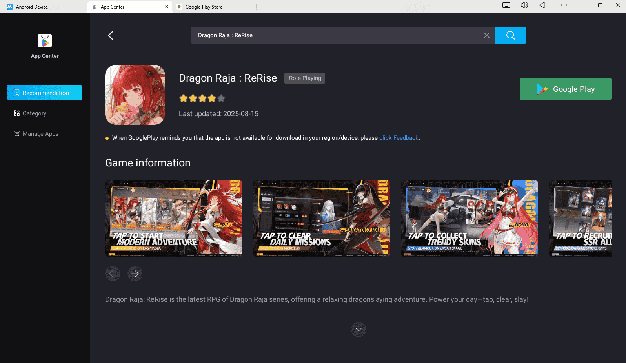This screenshot has height=363, width=626.
Task: Click the Last updated 2025-08-15 text
Action: [218, 114]
